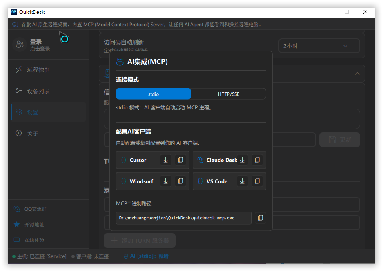
Task: Install MCP config for Windsurf
Action: 166,181
